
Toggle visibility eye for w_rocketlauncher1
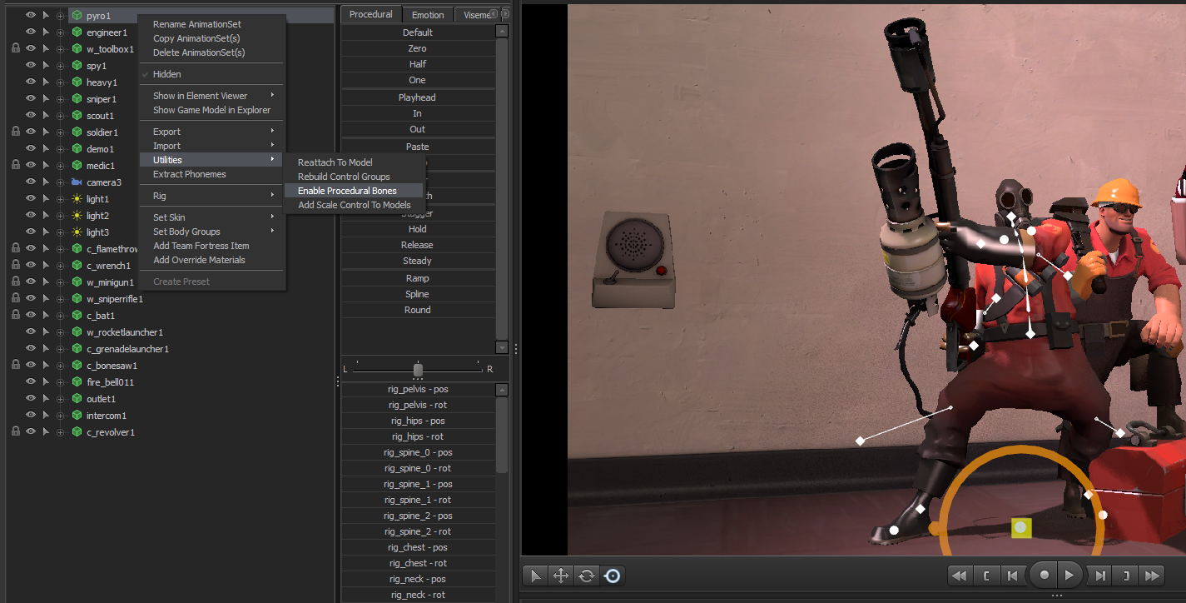tap(31, 332)
